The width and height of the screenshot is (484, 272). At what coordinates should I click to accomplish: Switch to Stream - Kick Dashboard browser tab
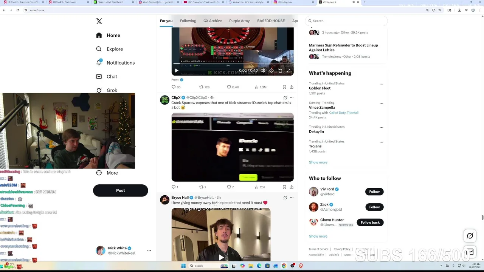pyautogui.click(x=113, y=2)
